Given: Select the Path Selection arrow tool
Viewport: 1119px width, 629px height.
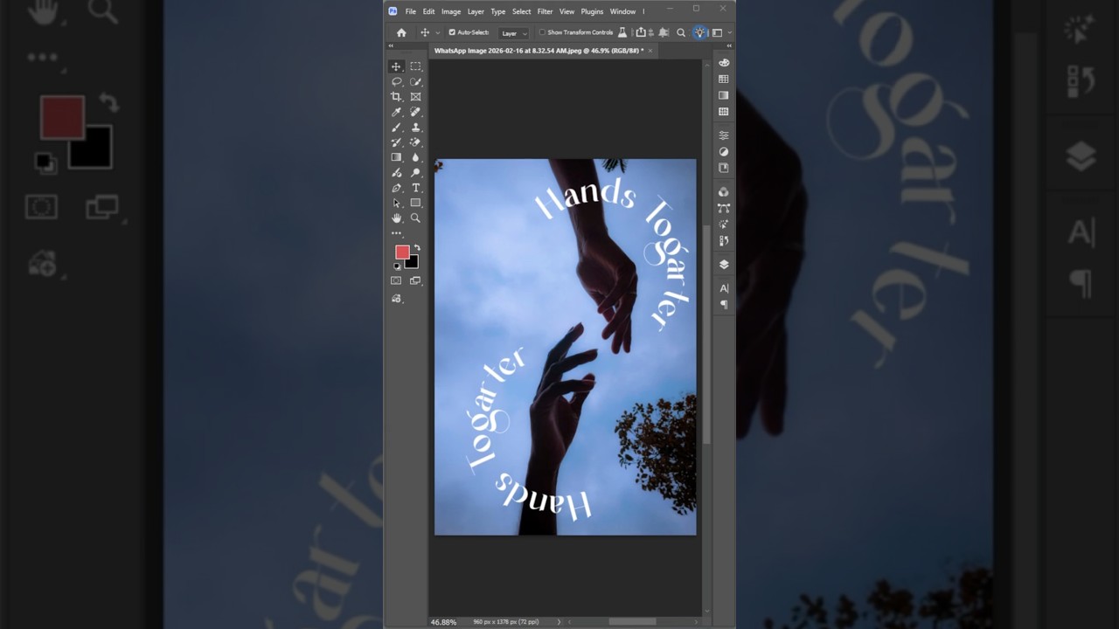Looking at the screenshot, I should (x=396, y=203).
